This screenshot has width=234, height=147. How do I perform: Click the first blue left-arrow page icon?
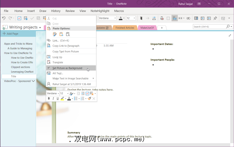point(203,18)
